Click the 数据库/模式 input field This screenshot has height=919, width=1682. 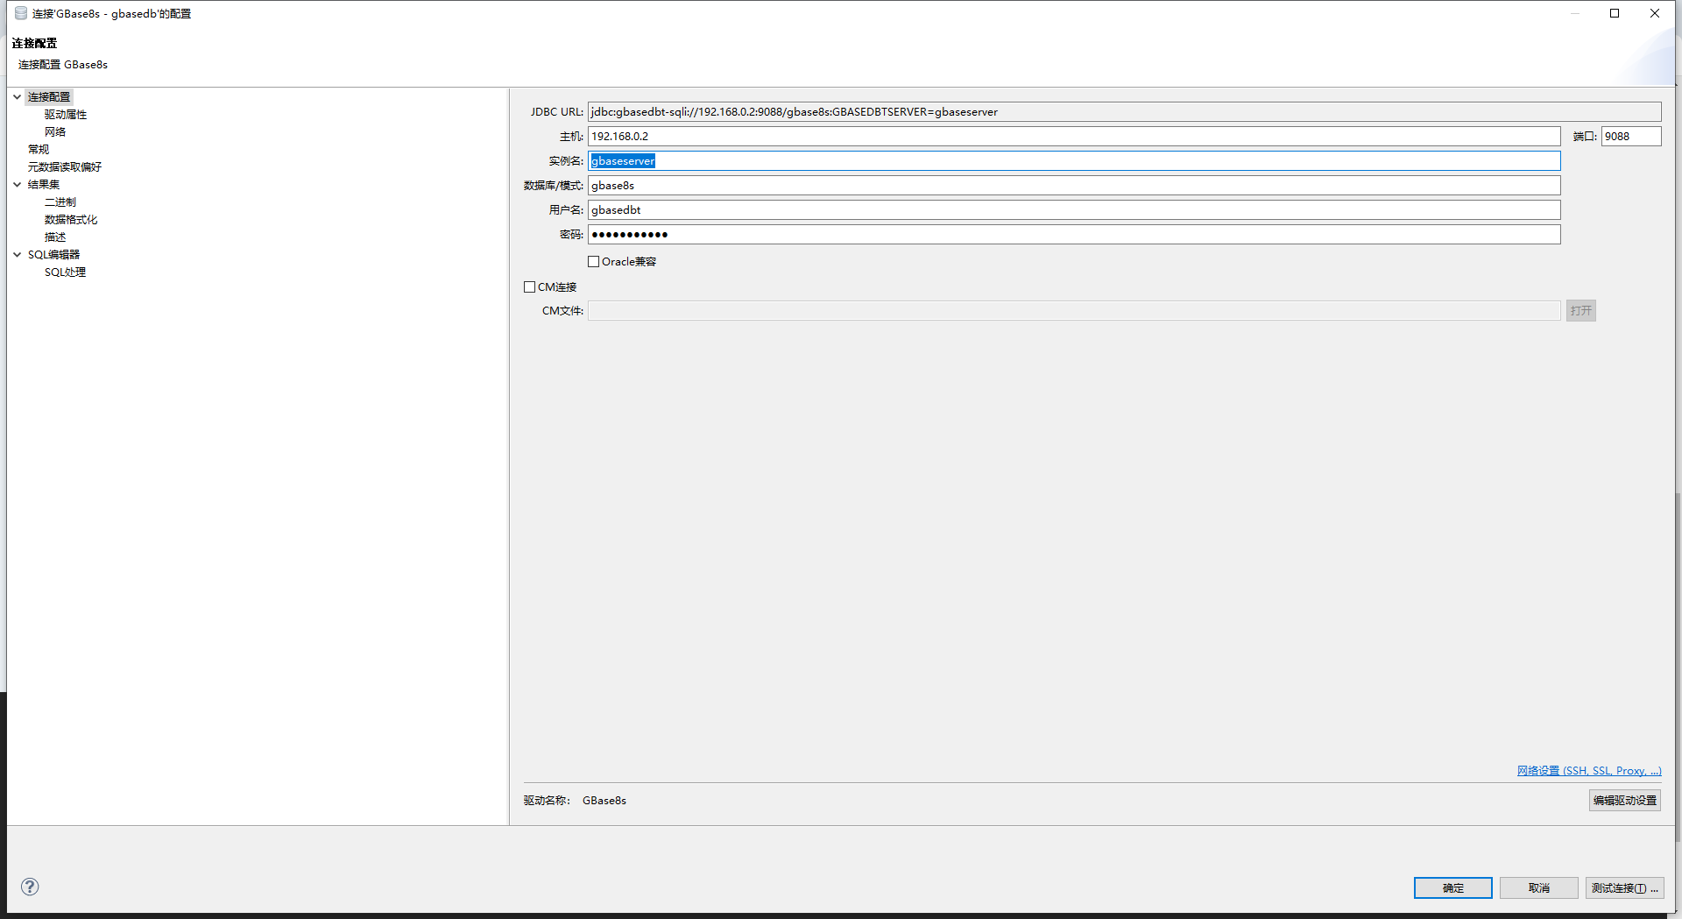[x=1074, y=186]
